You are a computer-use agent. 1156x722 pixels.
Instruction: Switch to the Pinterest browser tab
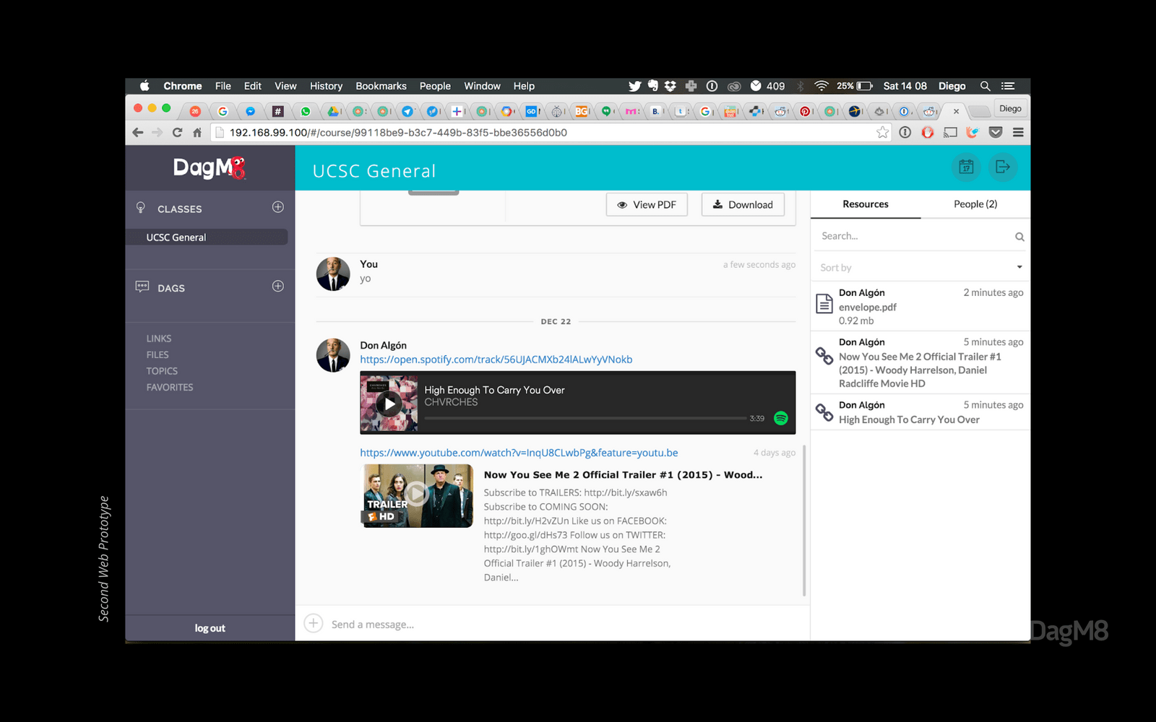804,111
